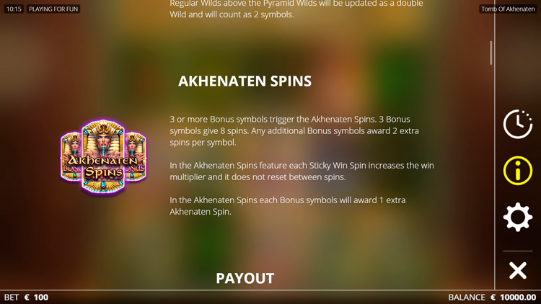The image size is (541, 304).
Task: Click the PLAYING FOR FUN badge
Action: click(53, 9)
